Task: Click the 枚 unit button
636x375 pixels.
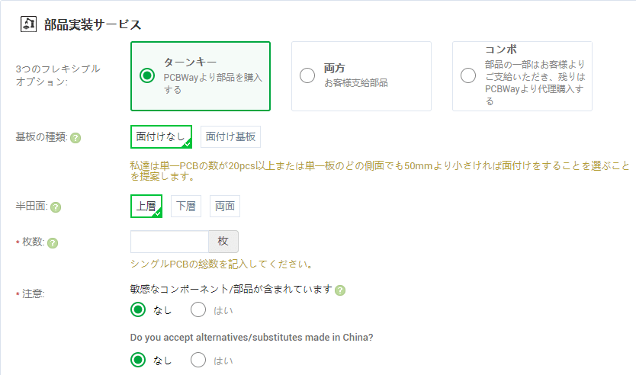Action: [223, 242]
